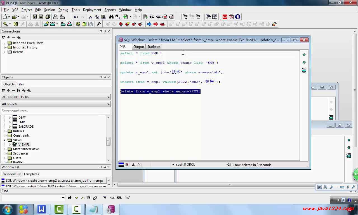Switch to the Files tab
The image size is (358, 215).
20,84
